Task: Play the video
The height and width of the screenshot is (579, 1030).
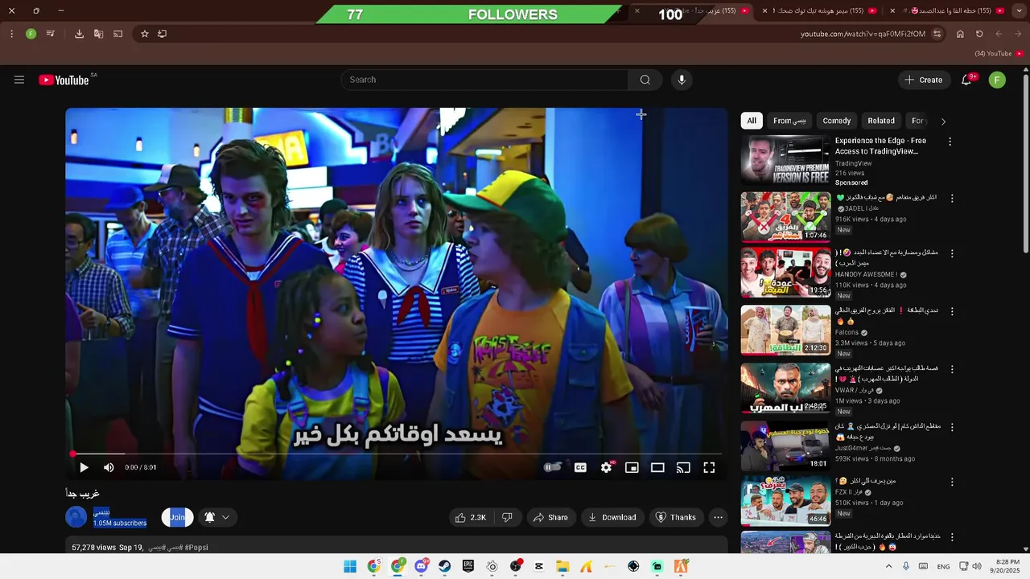Action: [84, 467]
